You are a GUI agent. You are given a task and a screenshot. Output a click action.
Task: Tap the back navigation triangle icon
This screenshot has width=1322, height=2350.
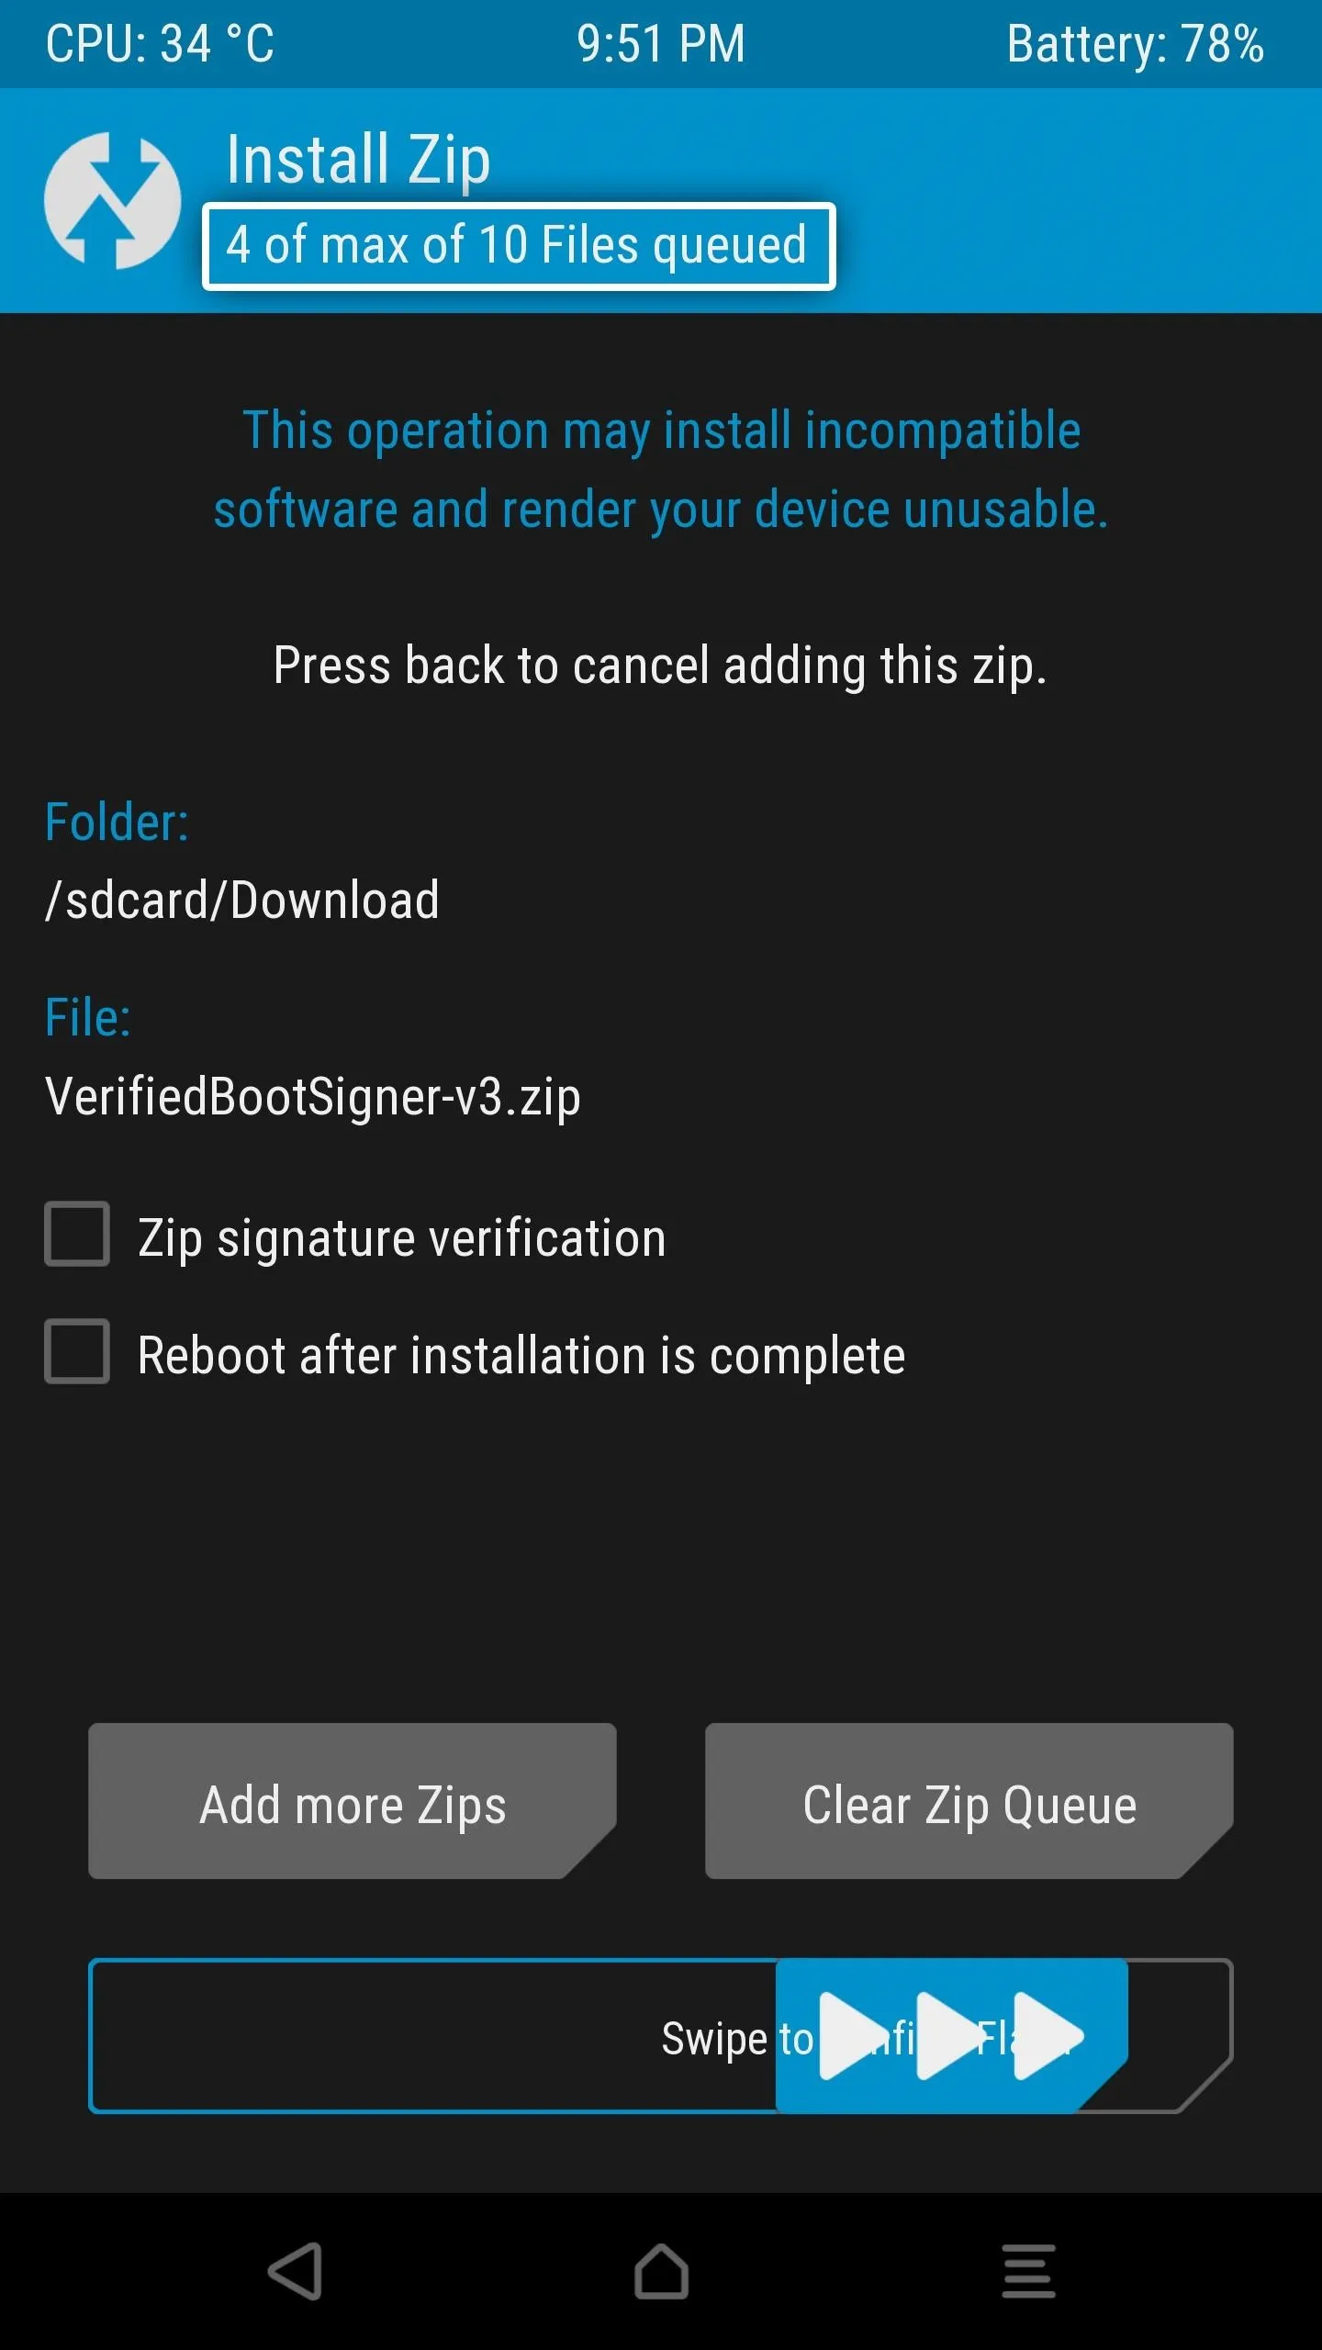(295, 2271)
